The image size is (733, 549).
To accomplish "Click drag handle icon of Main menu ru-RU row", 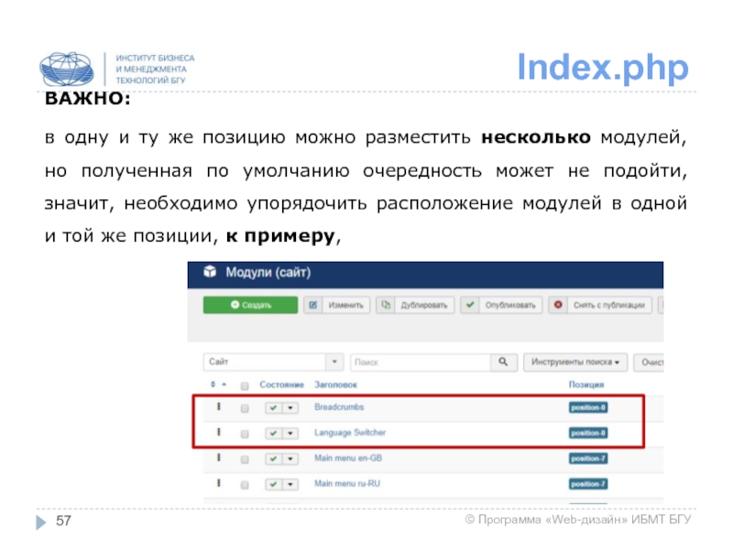I will pos(218,483).
